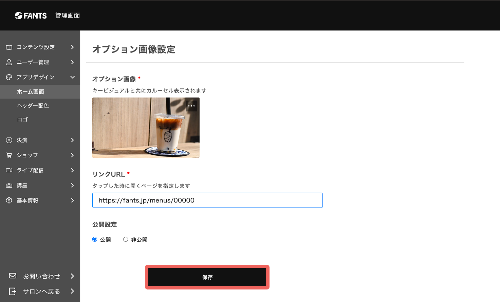Click お問い合わせ link label
The width and height of the screenshot is (500, 302).
tap(41, 276)
